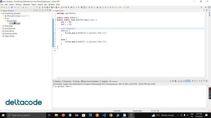Close the Subject.java editor tab
This screenshot has height=118, width=211.
tap(65, 10)
